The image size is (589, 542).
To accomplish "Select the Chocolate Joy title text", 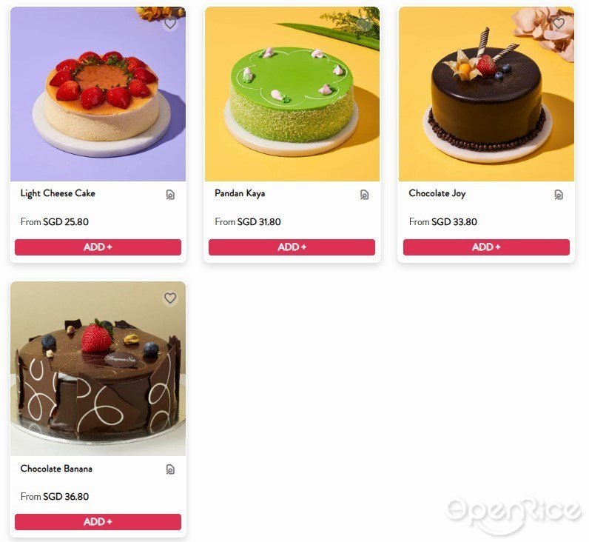I will click(437, 193).
